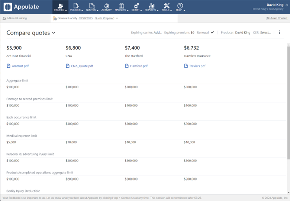Click the power logout icon beside David King

[x=287, y=5]
